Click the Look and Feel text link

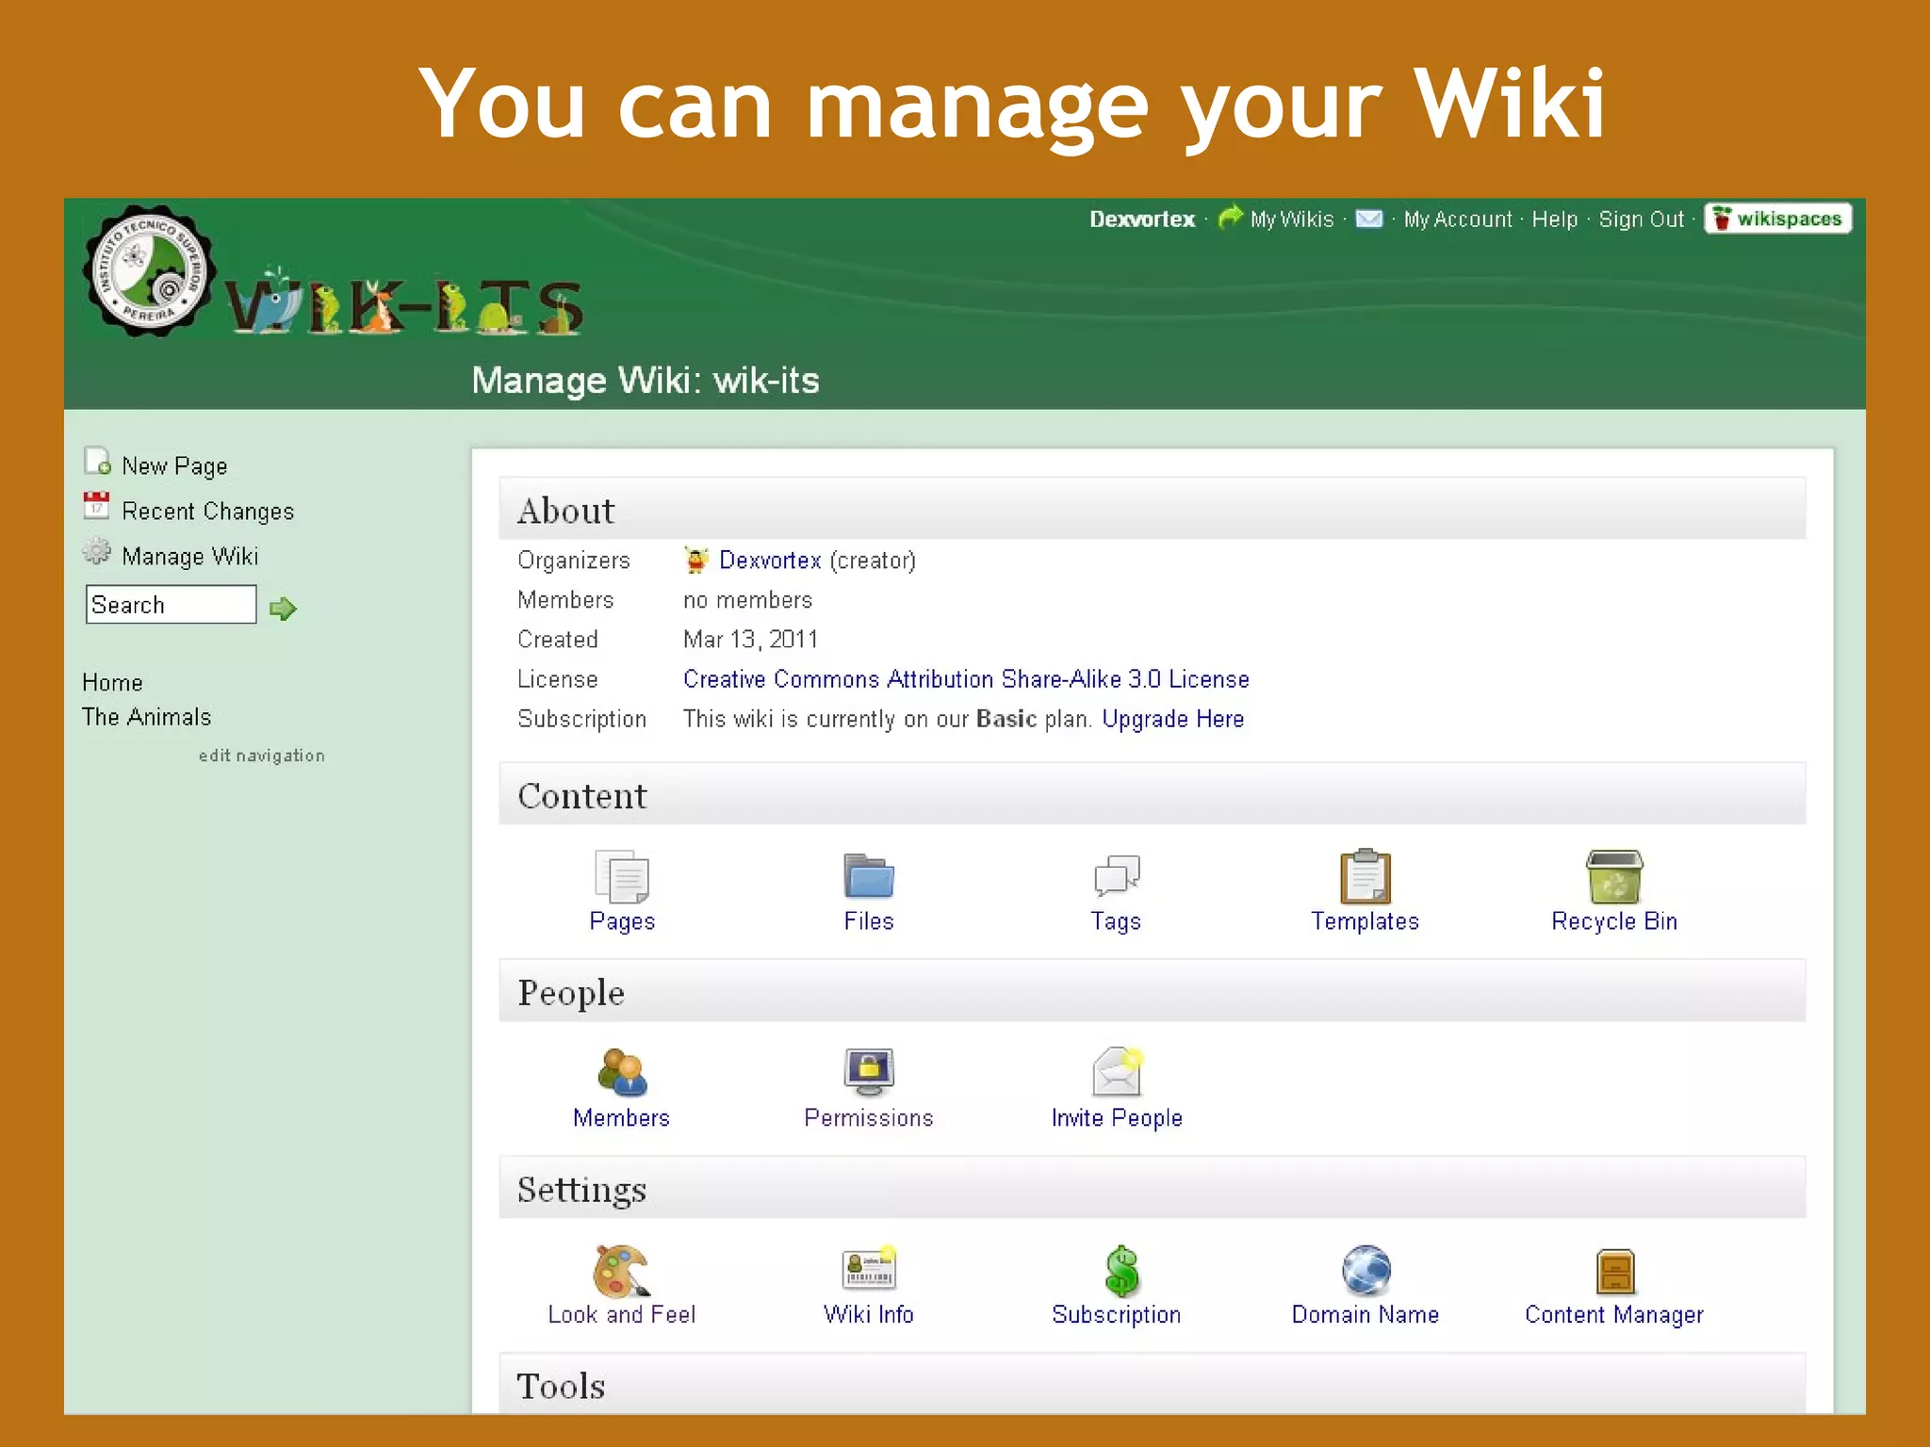coord(622,1315)
